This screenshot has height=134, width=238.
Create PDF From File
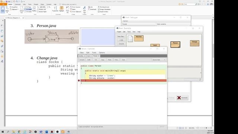68,10
